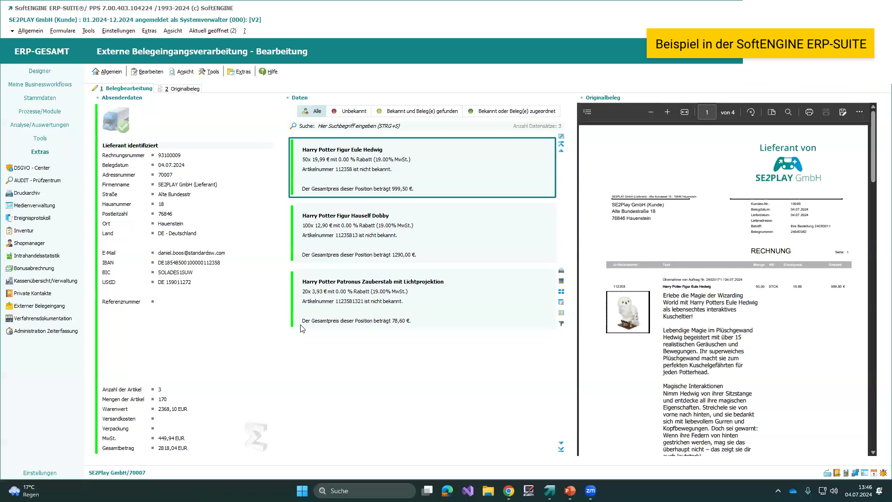
Task: Switch to Belegbearbeitung tab
Action: pyautogui.click(x=122, y=88)
